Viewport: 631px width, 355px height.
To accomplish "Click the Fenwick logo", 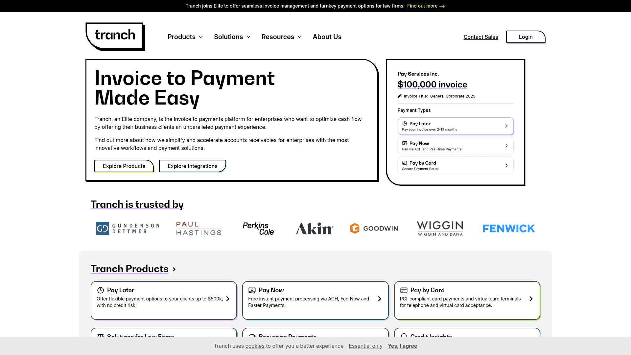I will tap(509, 228).
